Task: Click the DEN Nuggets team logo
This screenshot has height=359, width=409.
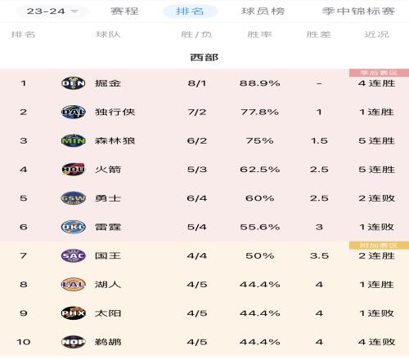Action: pyautogui.click(x=73, y=83)
